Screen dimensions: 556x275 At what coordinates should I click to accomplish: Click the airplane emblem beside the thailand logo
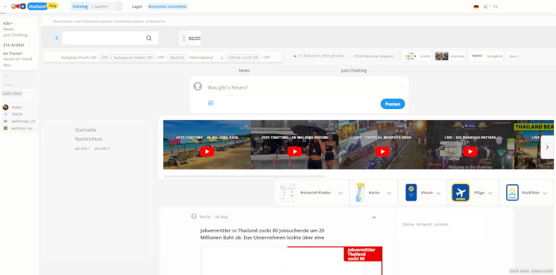(x=23, y=6)
